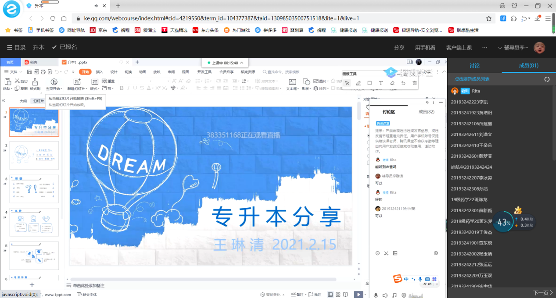Toggle the speaker volume icon

385,295
